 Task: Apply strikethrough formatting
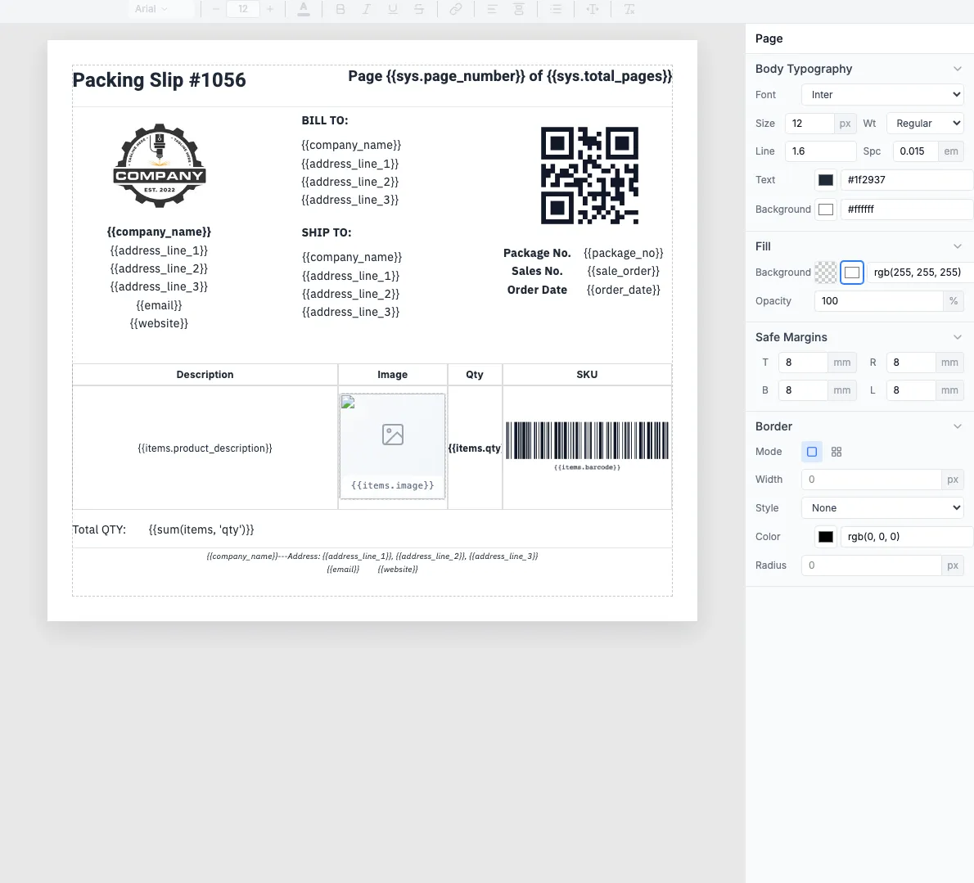point(420,9)
